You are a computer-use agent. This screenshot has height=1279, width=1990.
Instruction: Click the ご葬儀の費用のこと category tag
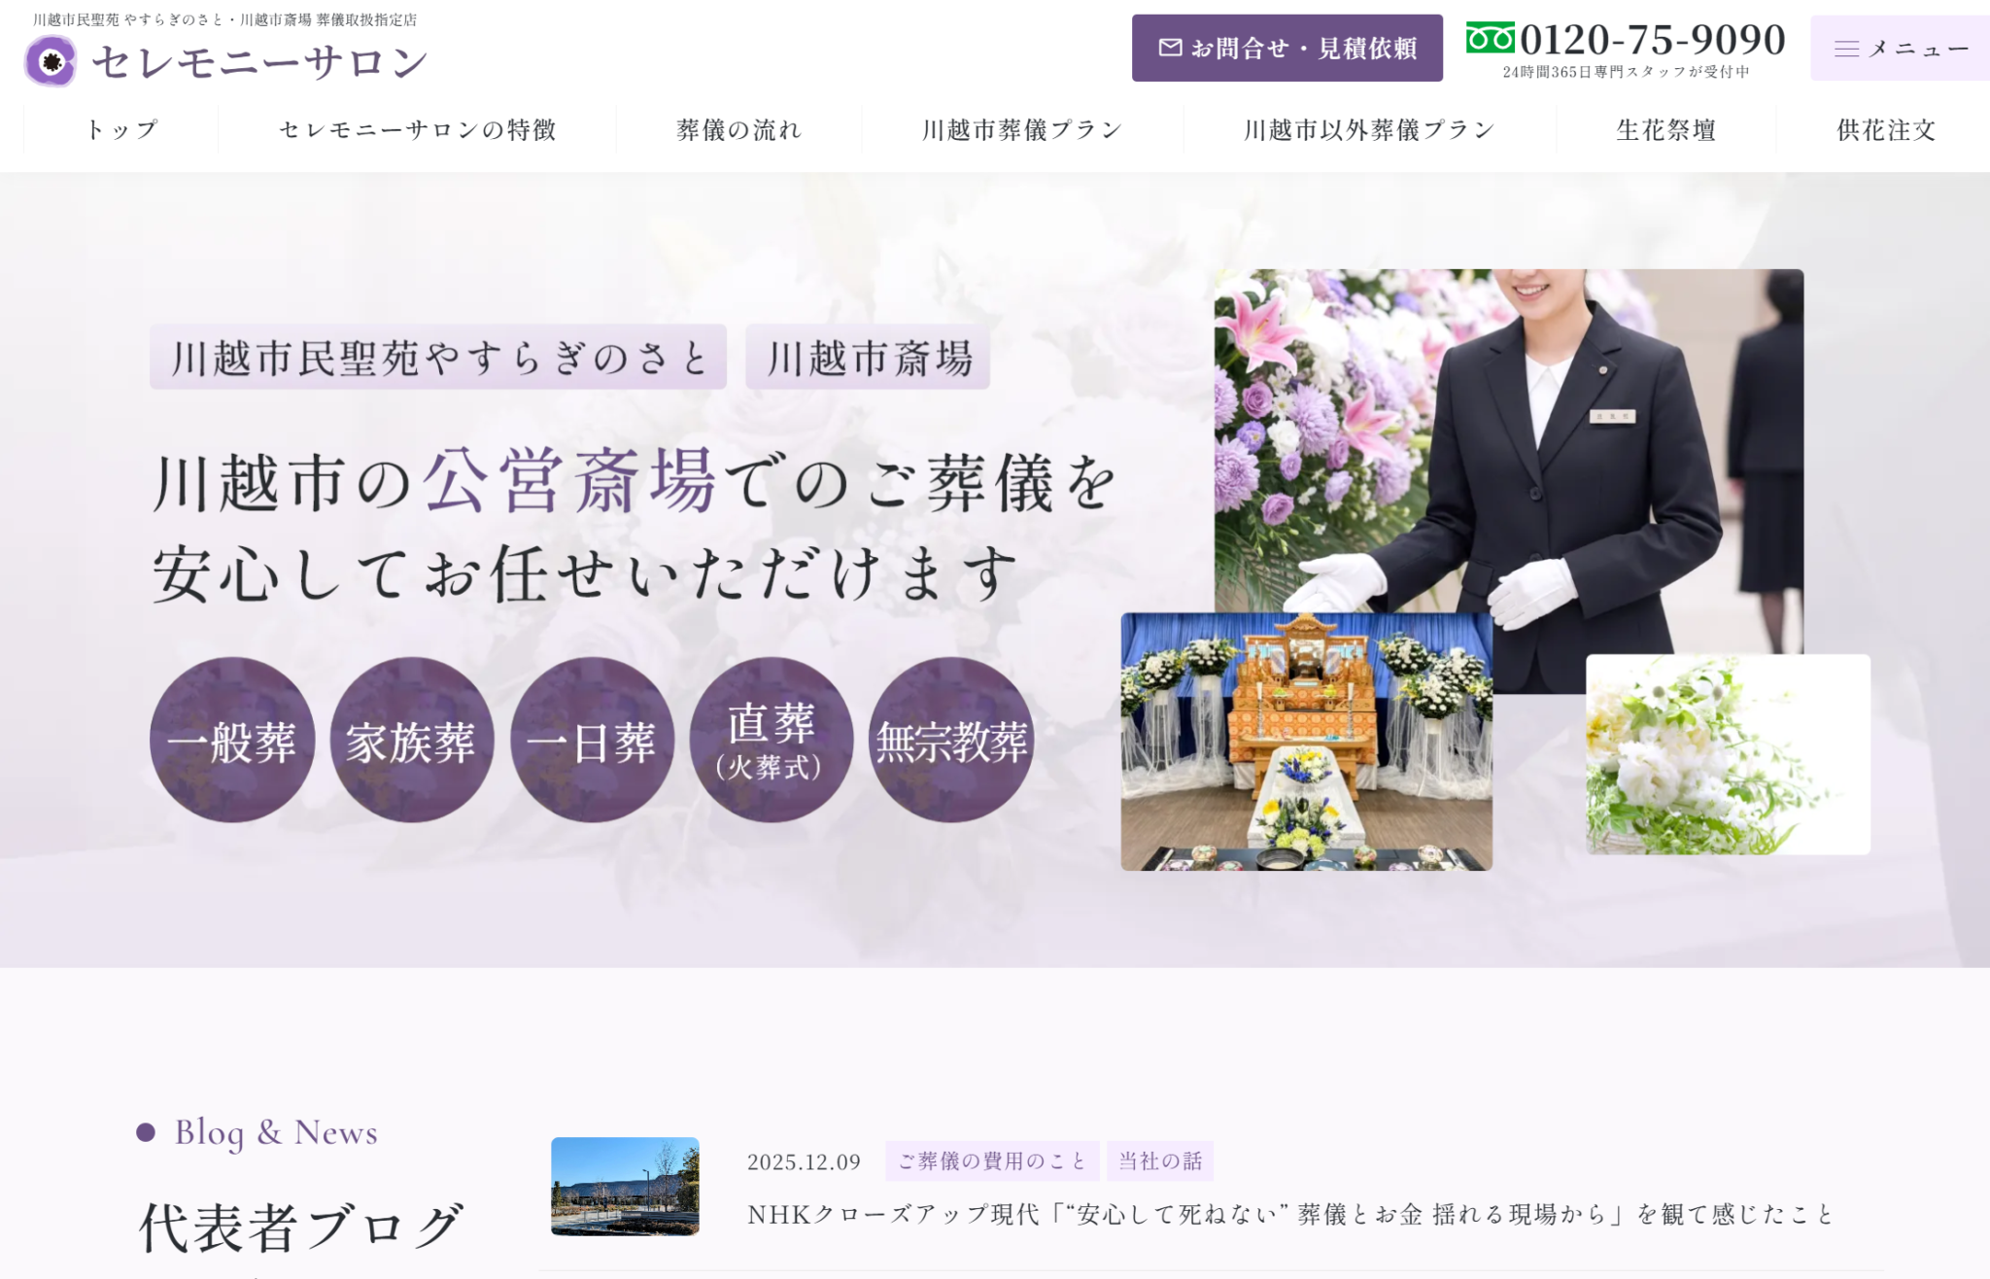tap(991, 1161)
